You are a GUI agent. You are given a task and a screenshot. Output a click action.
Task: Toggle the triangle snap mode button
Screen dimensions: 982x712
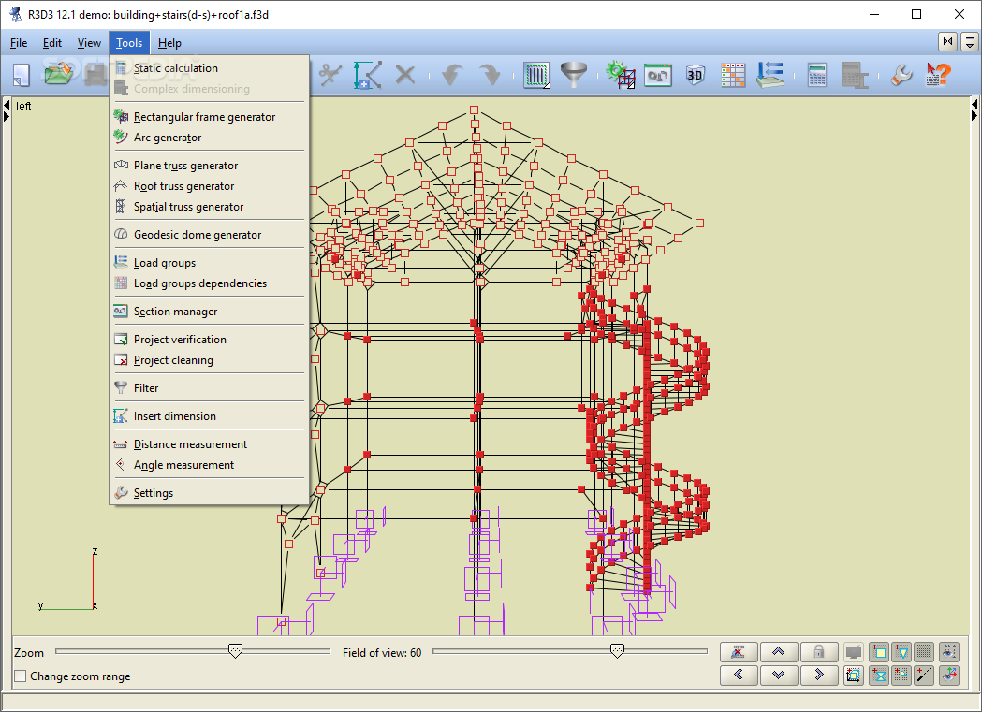coord(901,652)
